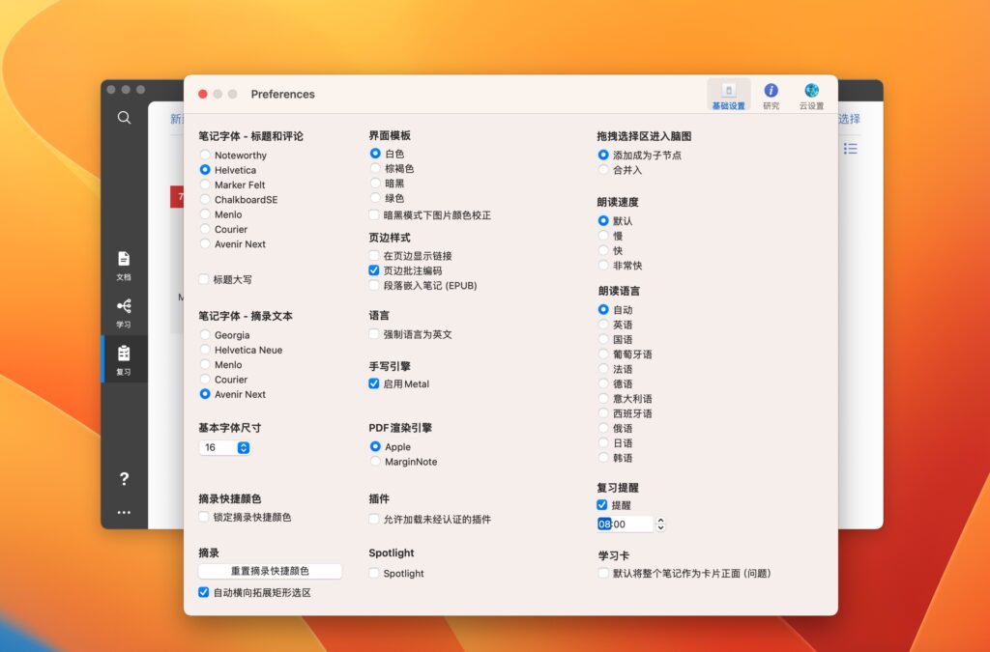Screen dimensions: 990x652
Task: Select the Marker Felt note font
Action: pyautogui.click(x=204, y=184)
